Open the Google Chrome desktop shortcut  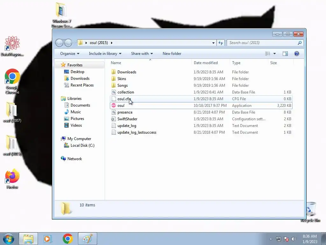coord(12,81)
